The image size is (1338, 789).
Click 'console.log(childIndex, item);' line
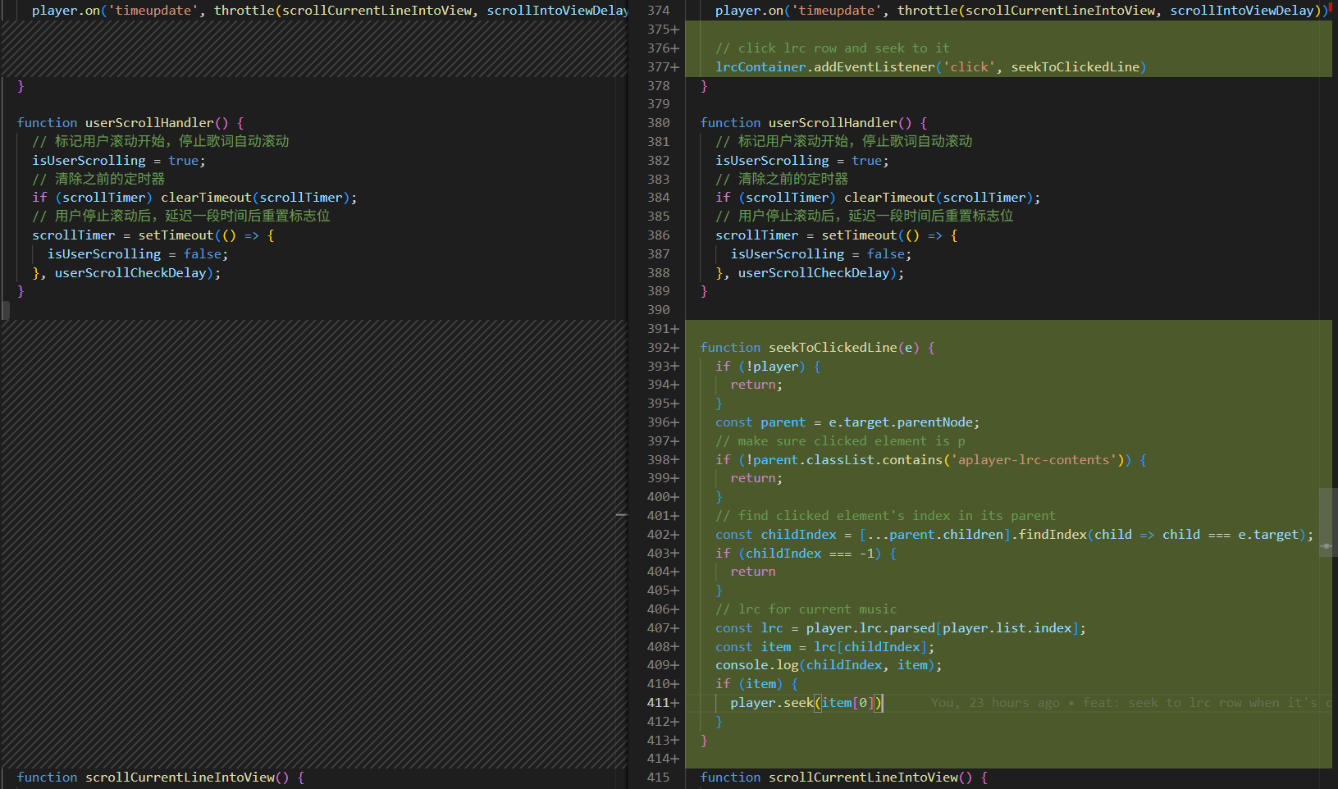point(829,665)
